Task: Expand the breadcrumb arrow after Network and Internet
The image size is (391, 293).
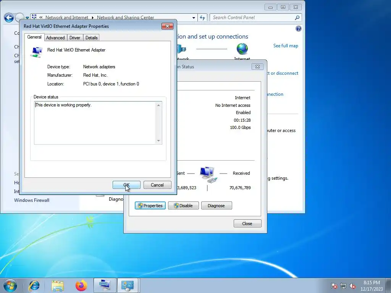Action: (92, 18)
